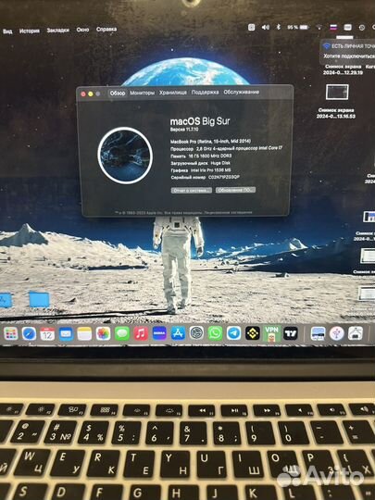Click the volume icon in the menu bar
Image resolution: width=375 pixels, height=500 pixels.
pos(266,28)
